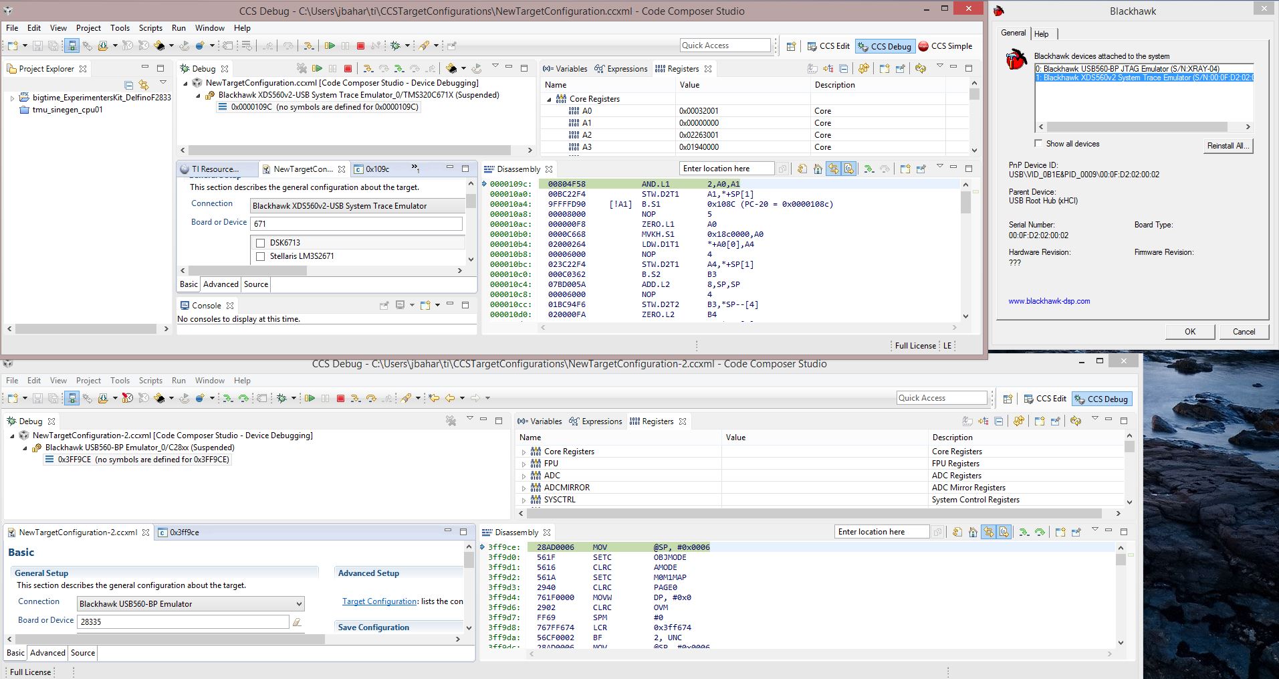Screen dimensions: 1279x679
Task: Click Collapse All in top window Registers view
Action: 844,68
